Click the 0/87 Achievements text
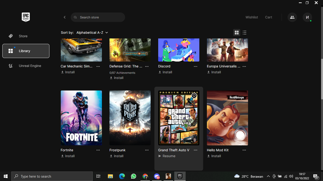The height and width of the screenshot is (181, 323). 122,73
